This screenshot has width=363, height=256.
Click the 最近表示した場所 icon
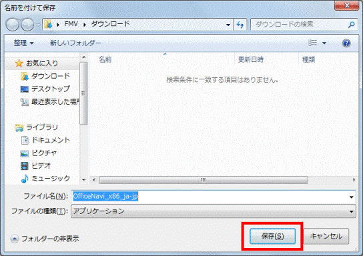click(24, 102)
